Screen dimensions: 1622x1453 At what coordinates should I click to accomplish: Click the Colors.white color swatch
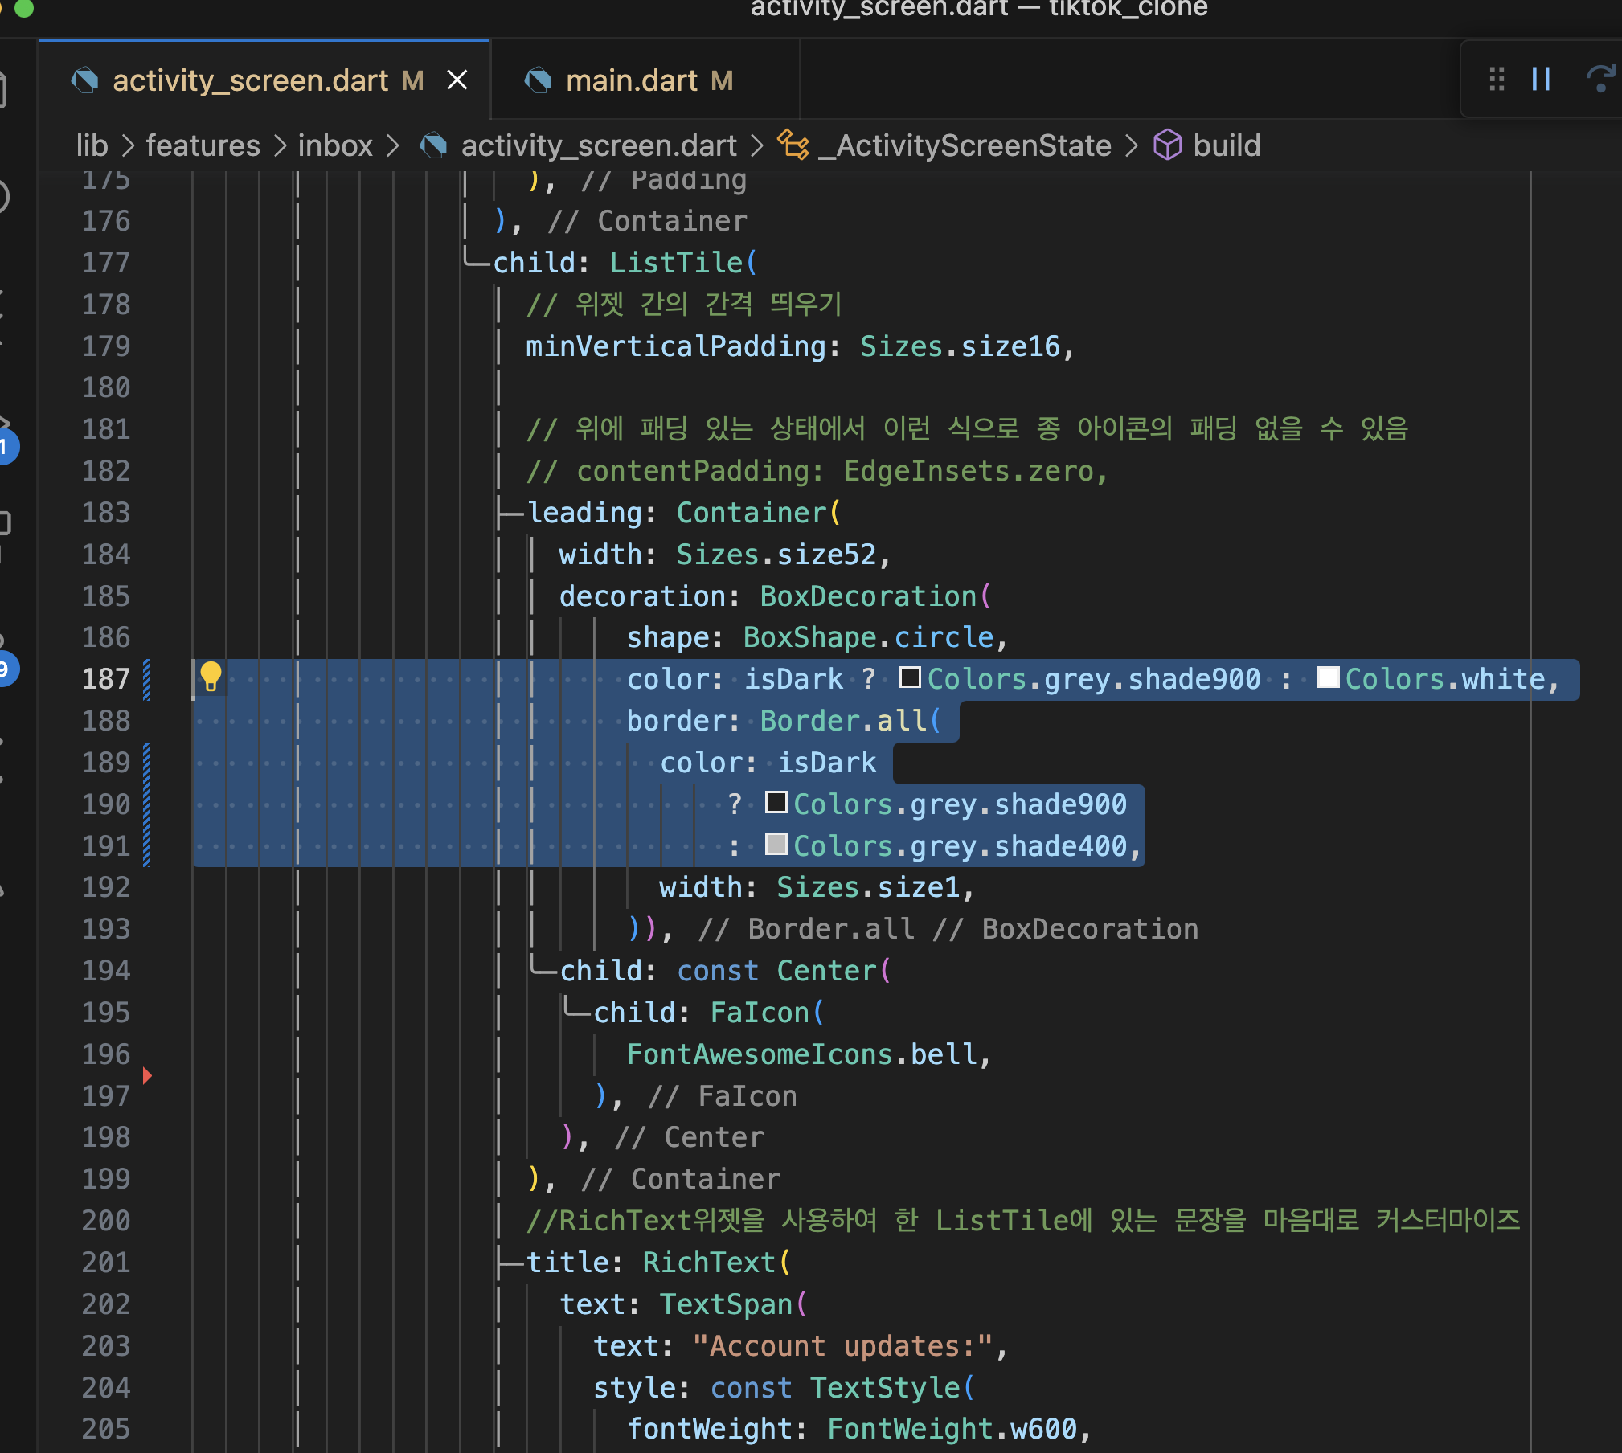pyautogui.click(x=1328, y=677)
